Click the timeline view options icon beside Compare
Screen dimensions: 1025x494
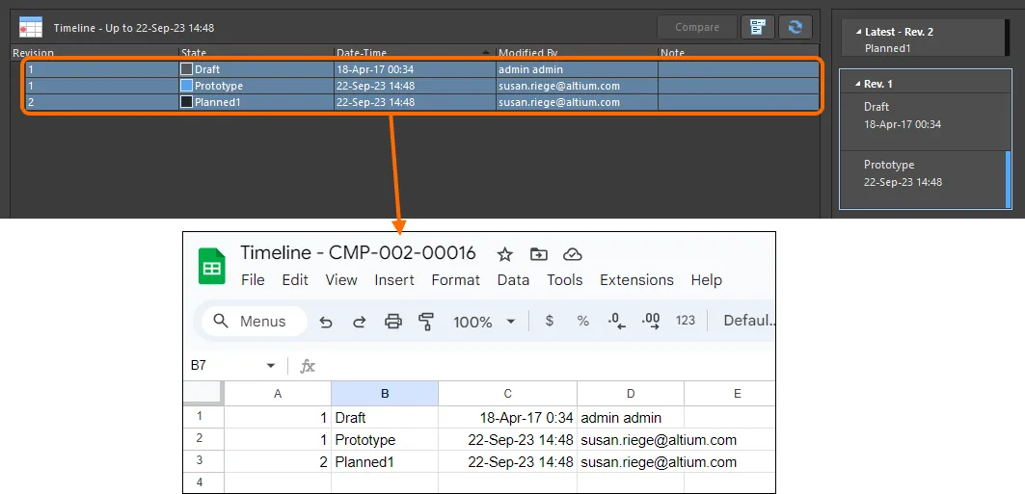click(x=758, y=27)
